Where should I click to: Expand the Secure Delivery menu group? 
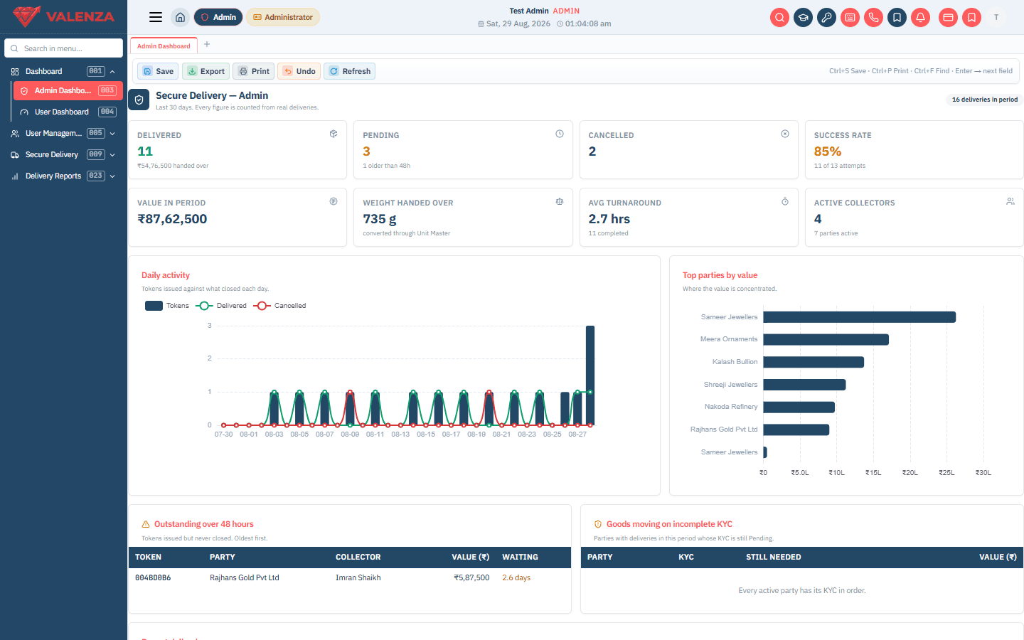63,154
